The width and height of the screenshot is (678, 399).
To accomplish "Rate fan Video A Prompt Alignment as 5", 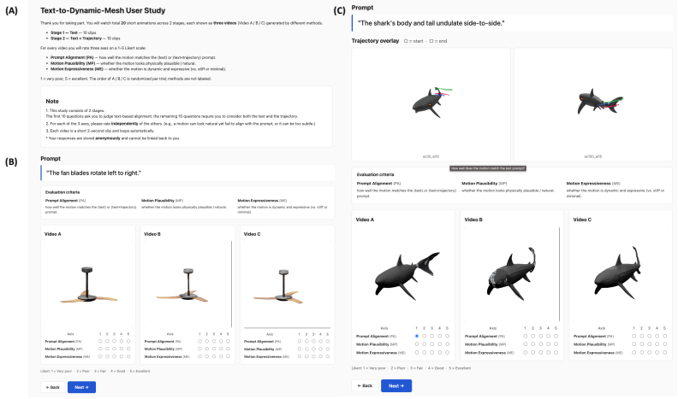I will coord(128,341).
